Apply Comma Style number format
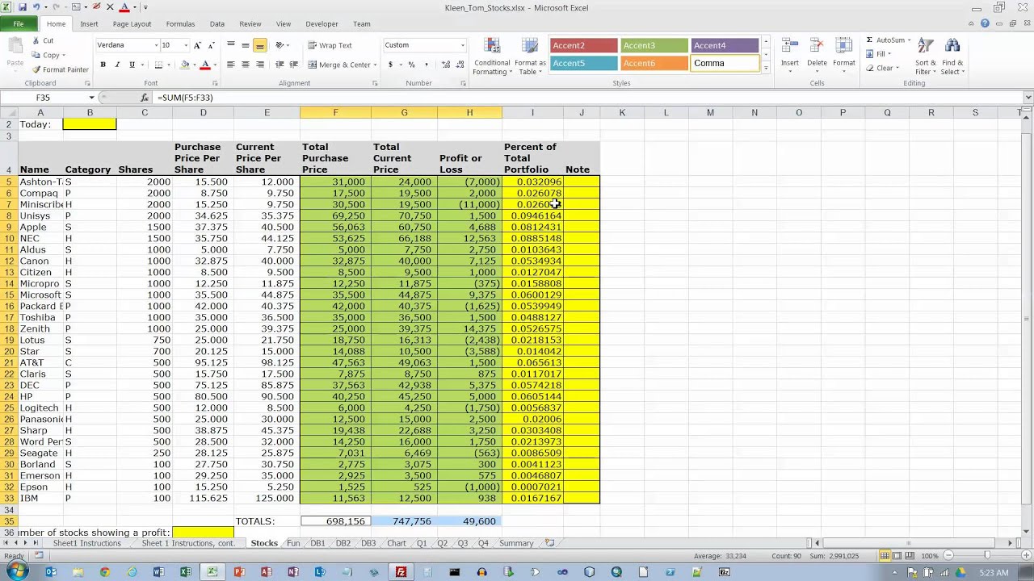The width and height of the screenshot is (1034, 581). 425,65
